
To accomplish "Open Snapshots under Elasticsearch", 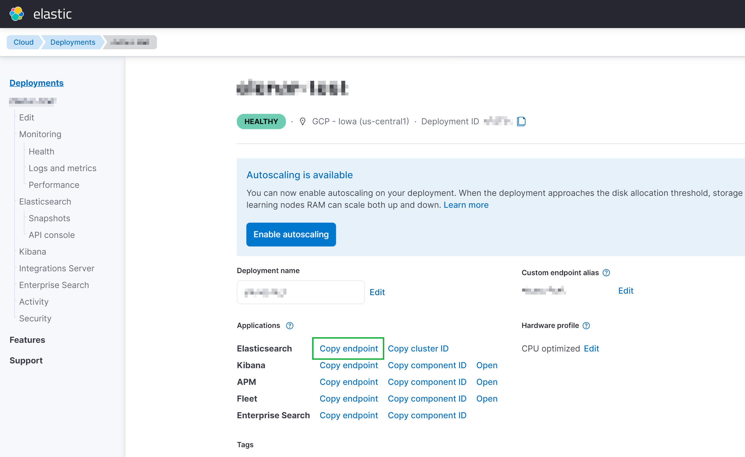I will (49, 218).
